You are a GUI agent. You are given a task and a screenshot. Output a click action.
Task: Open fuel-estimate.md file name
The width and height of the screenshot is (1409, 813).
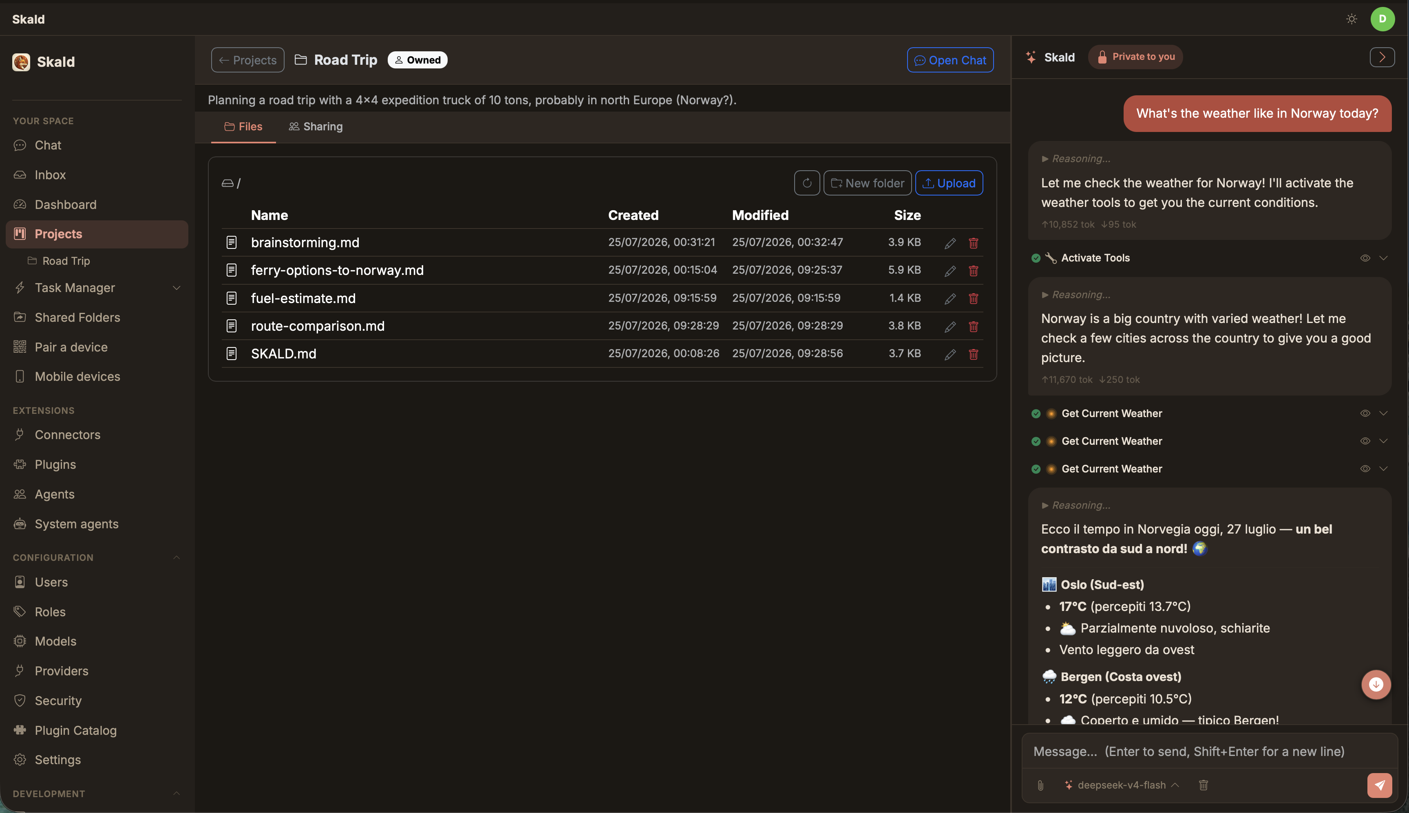(x=303, y=298)
